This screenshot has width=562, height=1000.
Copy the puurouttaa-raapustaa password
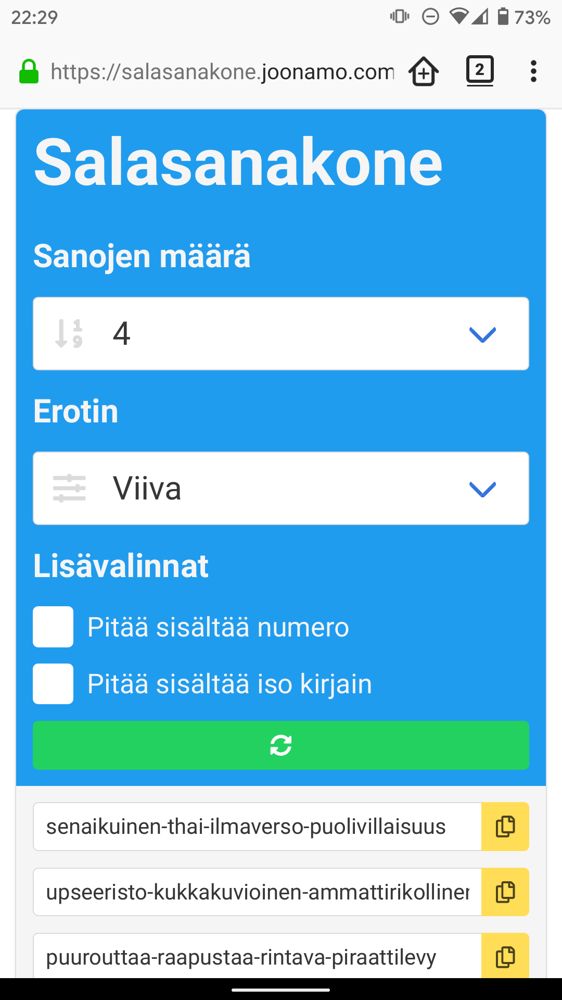(x=505, y=957)
